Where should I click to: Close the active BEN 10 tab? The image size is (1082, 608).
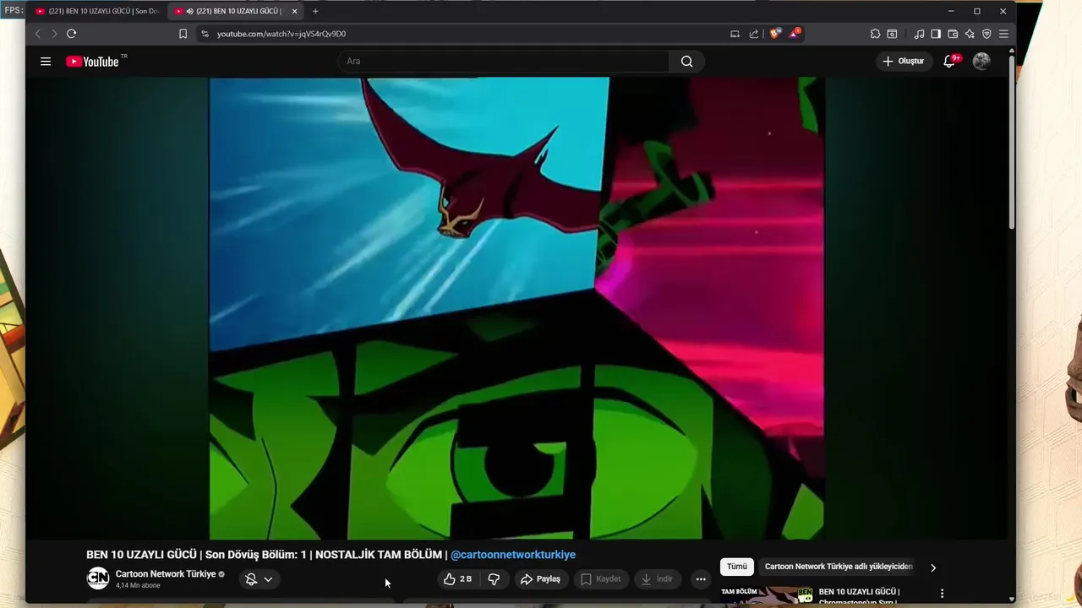(294, 11)
